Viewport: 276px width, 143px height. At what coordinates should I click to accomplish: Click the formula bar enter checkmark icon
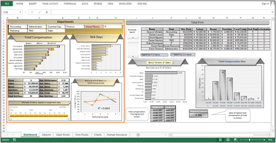(x=39, y=12)
